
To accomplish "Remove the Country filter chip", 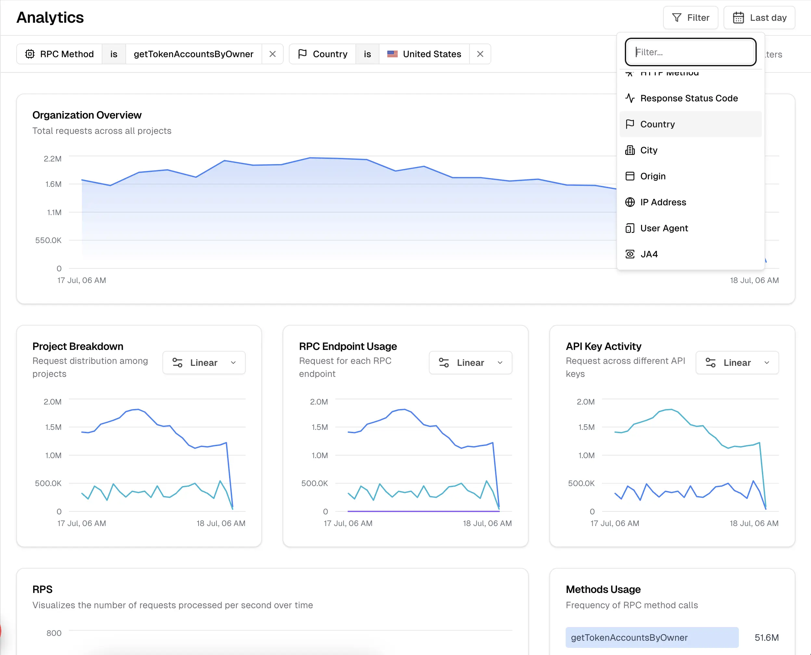I will [480, 54].
